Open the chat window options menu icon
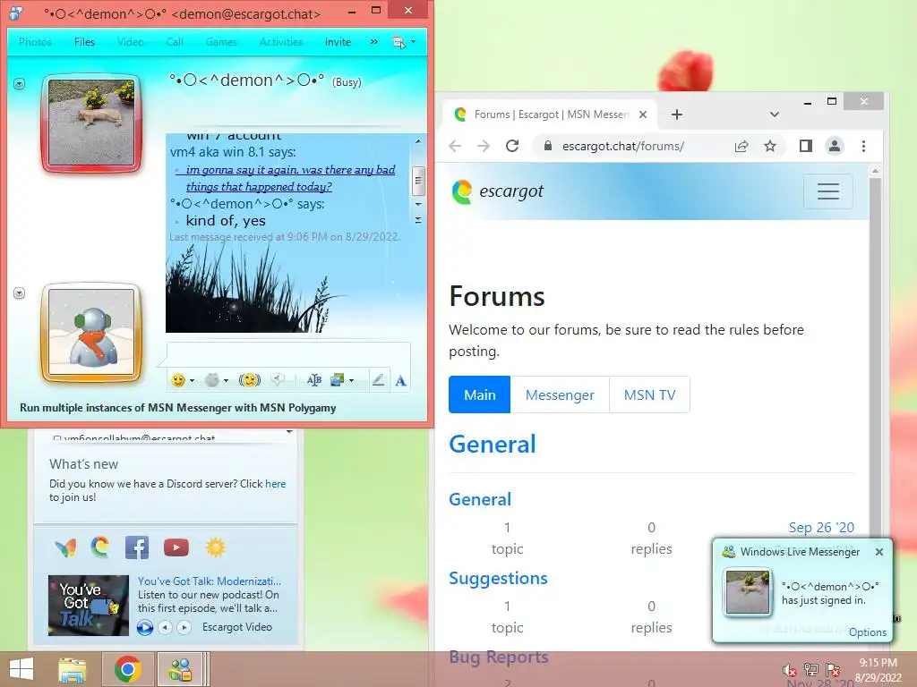The width and height of the screenshot is (917, 687). pos(399,42)
